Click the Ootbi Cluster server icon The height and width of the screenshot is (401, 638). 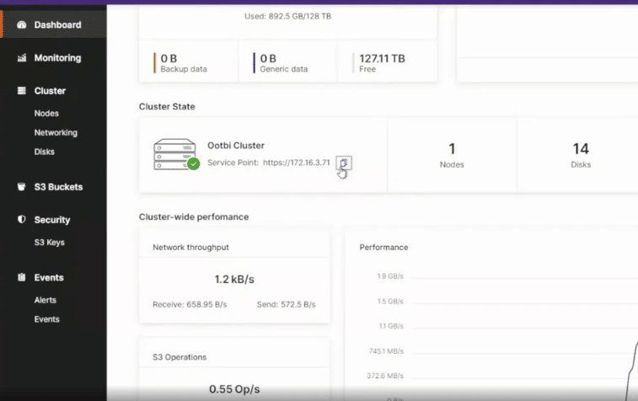(x=174, y=154)
